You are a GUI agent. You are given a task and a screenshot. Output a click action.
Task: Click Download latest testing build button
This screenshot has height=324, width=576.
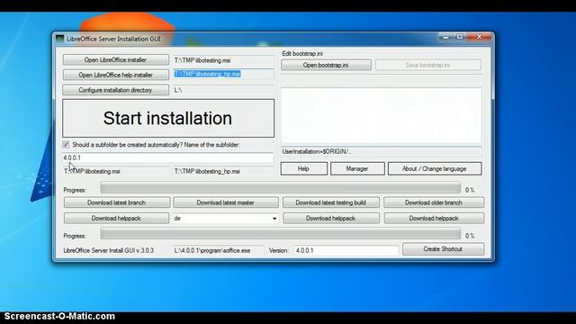pyautogui.click(x=331, y=202)
